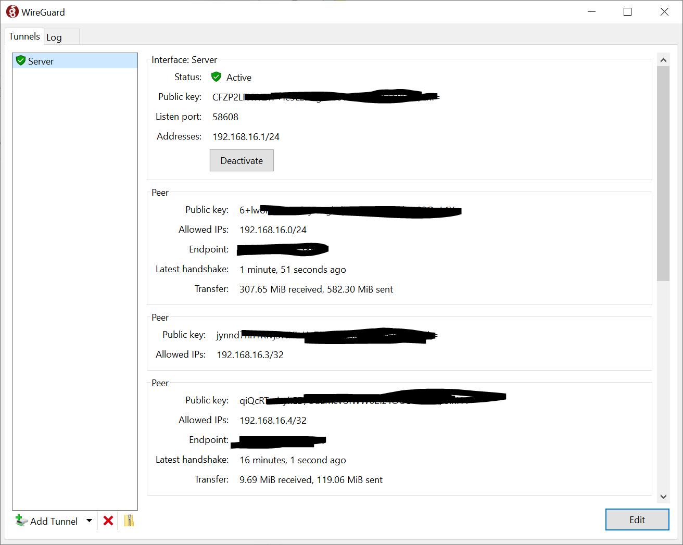Click the peer public key starting jynnd
This screenshot has height=545, width=683.
tap(327, 335)
